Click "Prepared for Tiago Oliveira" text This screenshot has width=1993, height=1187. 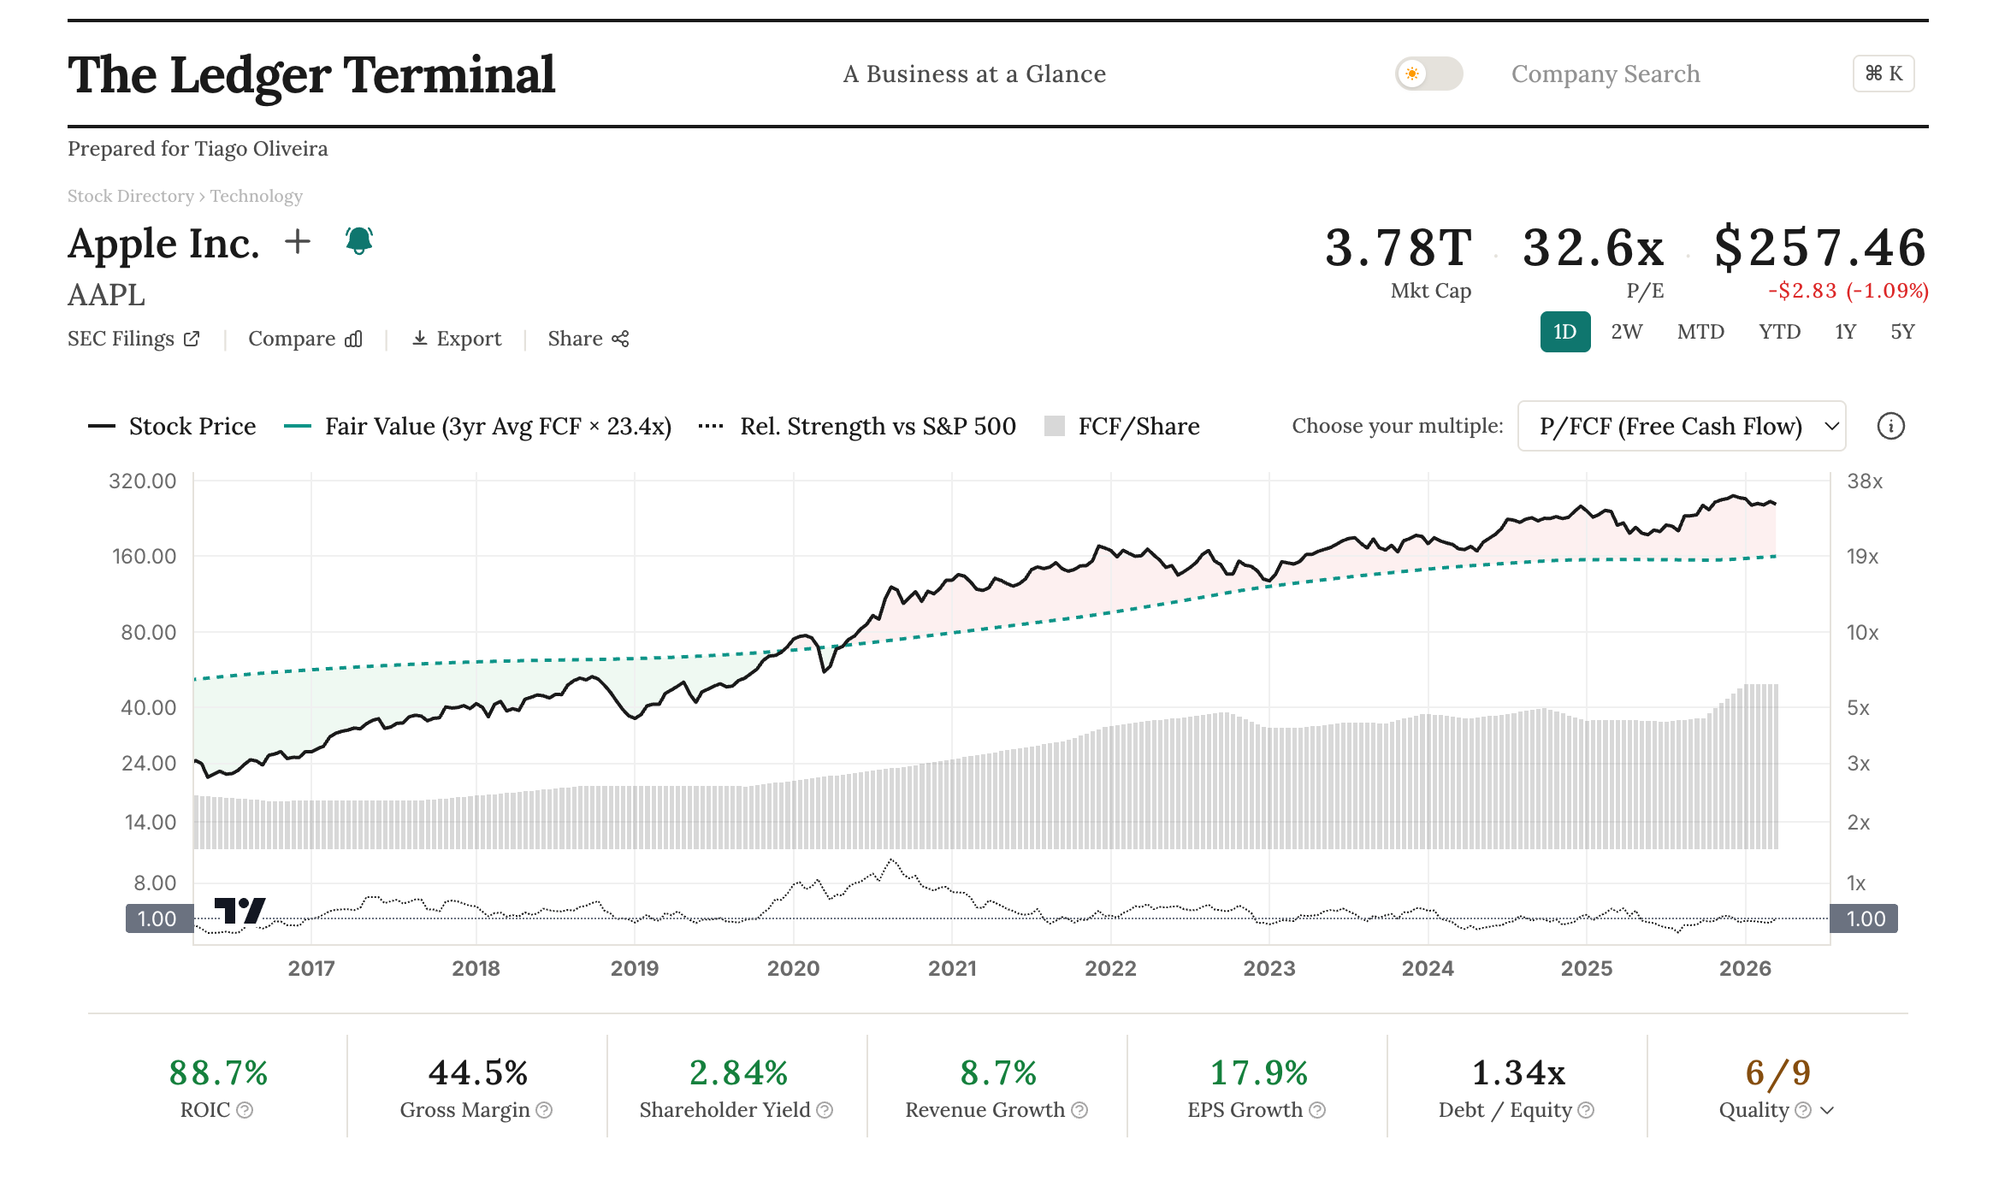(198, 149)
